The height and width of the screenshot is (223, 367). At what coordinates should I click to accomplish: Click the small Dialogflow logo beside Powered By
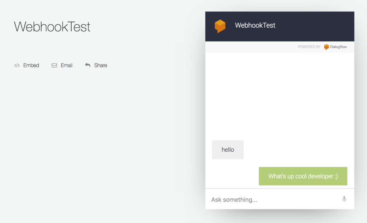[x=327, y=47]
